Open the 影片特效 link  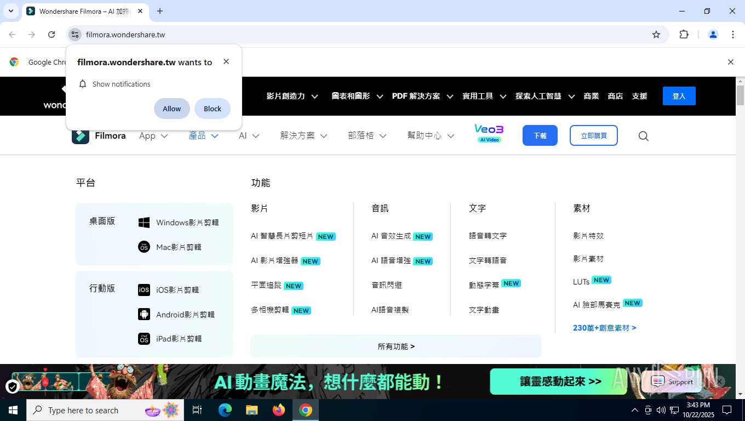click(588, 236)
